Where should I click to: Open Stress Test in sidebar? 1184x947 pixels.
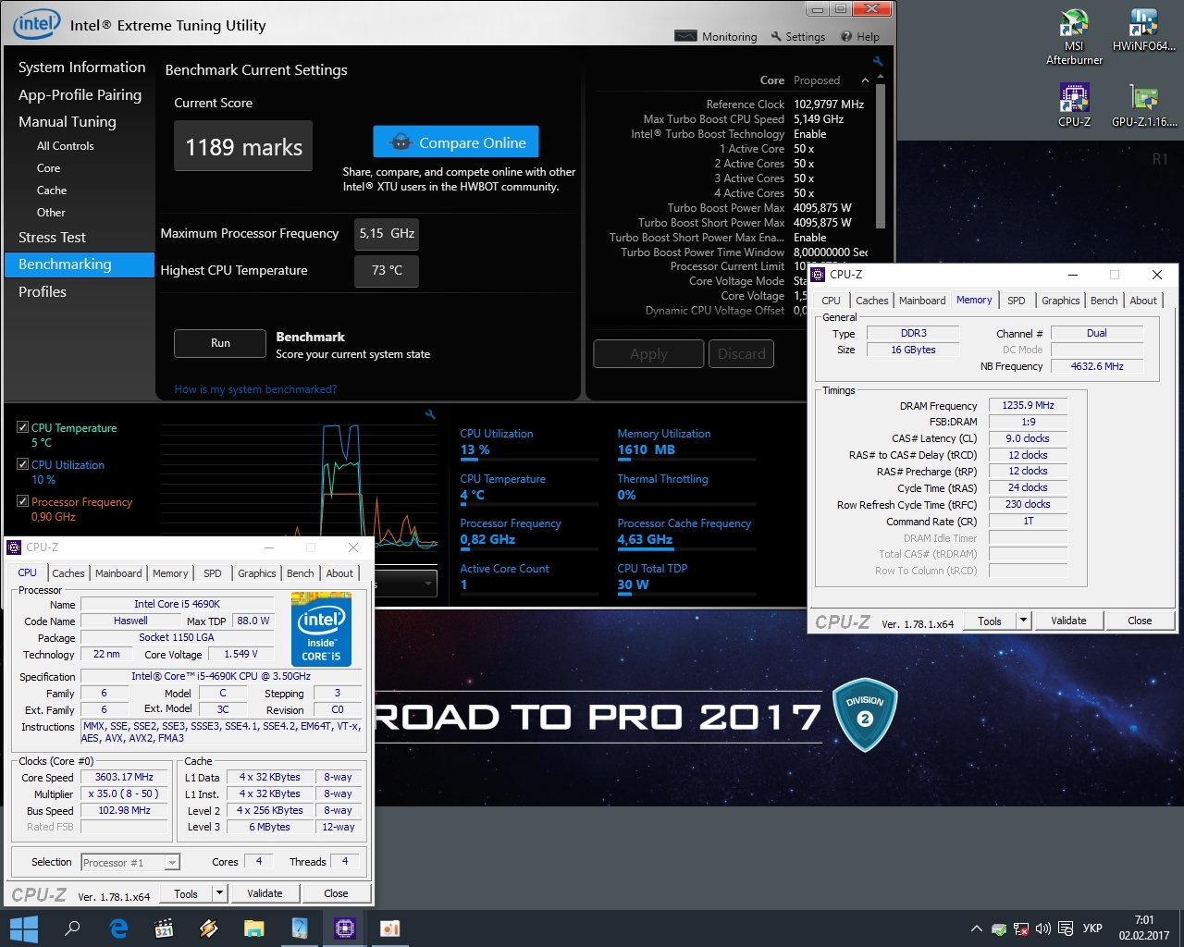pyautogui.click(x=52, y=238)
